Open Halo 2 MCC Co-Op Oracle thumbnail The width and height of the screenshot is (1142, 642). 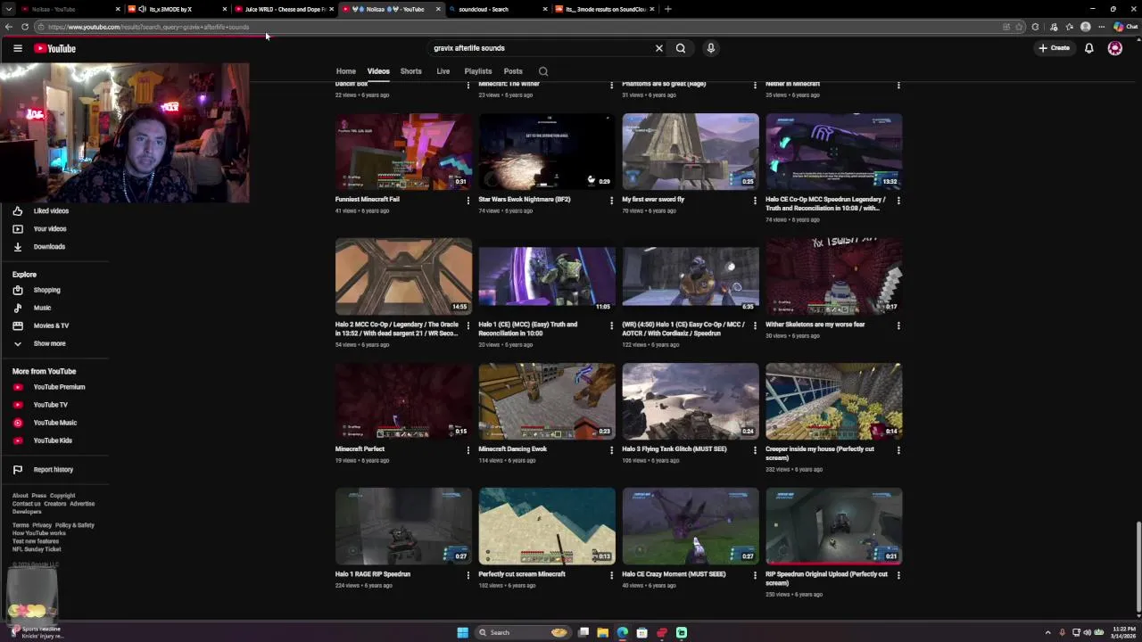[x=403, y=276]
